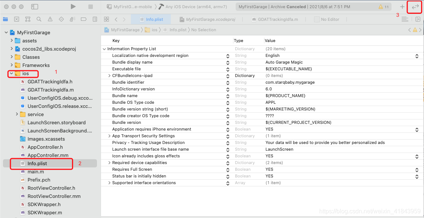Image resolution: width=424 pixels, height=218 pixels.
Task: Collapse Information Property List row
Action: click(x=104, y=49)
